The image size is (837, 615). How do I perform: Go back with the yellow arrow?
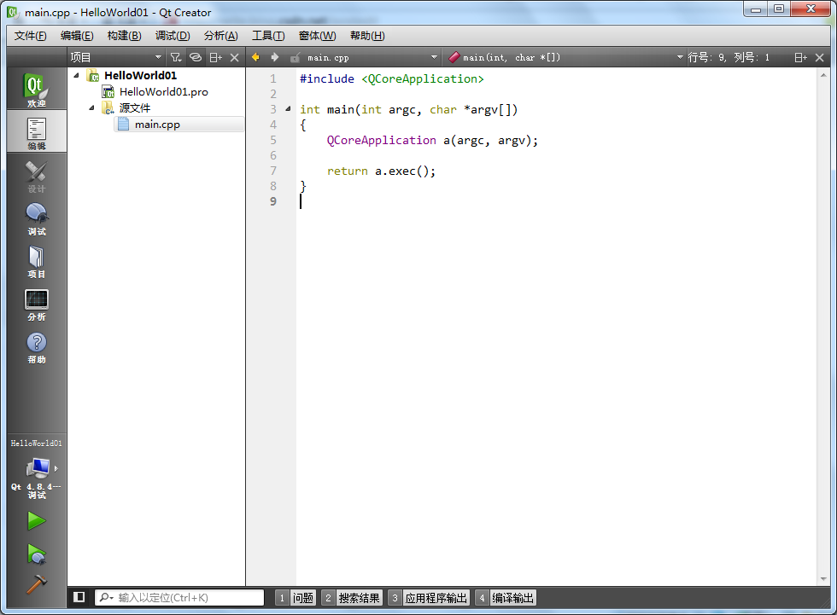255,57
